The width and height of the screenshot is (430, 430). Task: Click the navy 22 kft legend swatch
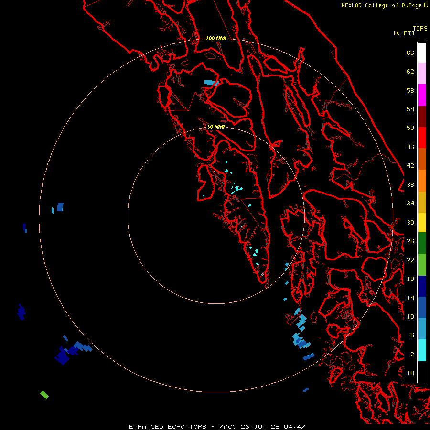click(x=422, y=286)
